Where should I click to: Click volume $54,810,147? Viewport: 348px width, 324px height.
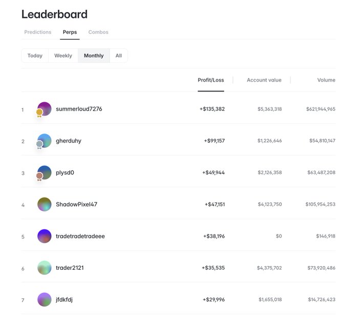tap(322, 141)
